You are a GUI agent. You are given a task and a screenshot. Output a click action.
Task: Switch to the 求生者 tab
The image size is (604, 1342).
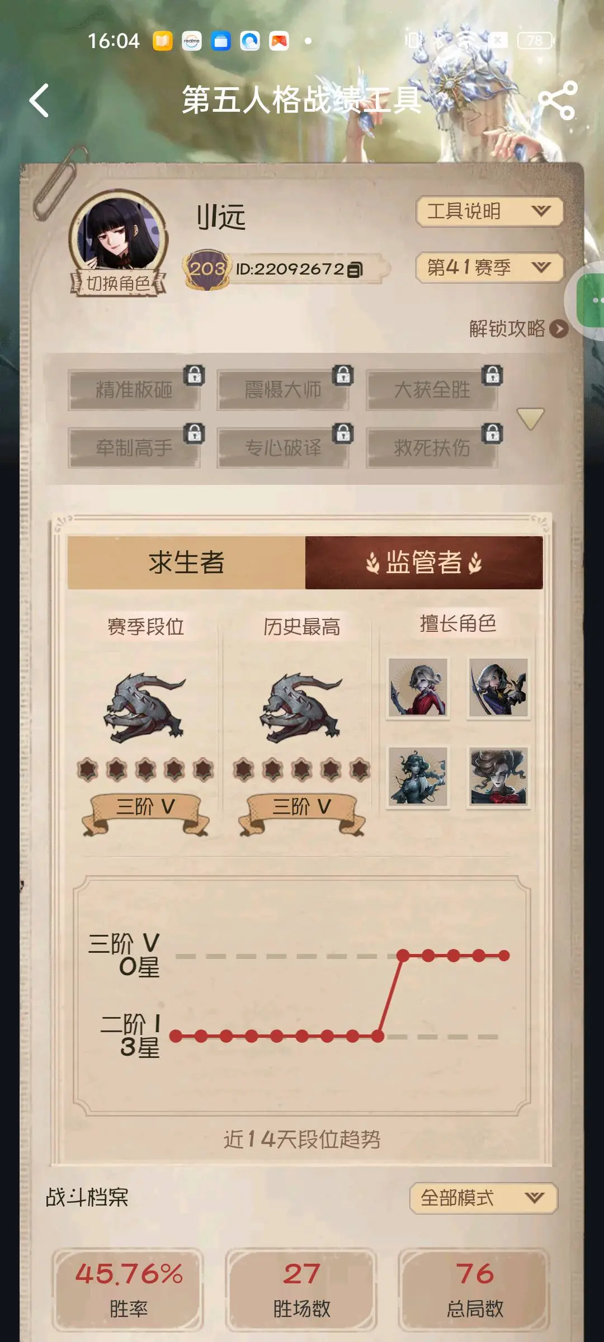pos(186,563)
